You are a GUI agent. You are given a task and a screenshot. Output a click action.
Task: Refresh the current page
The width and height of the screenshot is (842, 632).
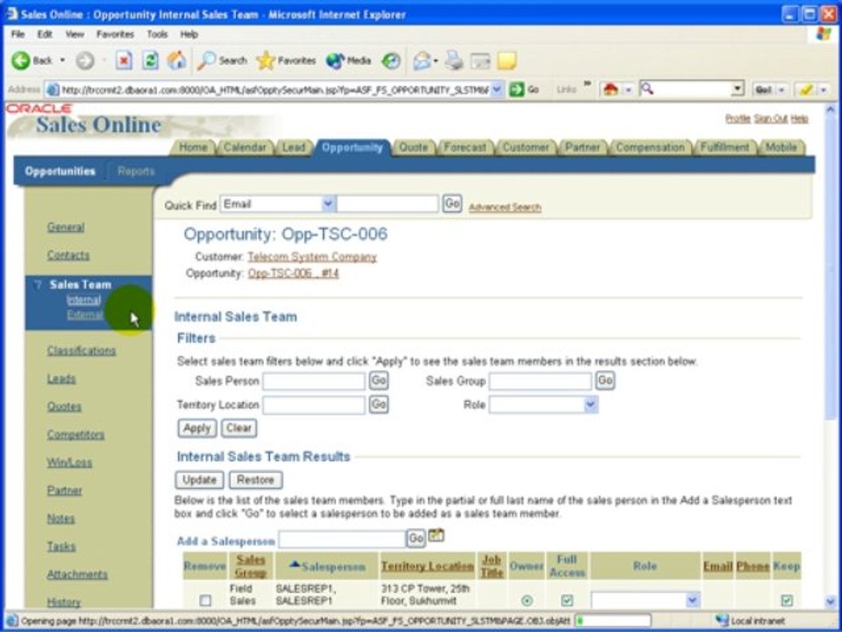tap(150, 61)
